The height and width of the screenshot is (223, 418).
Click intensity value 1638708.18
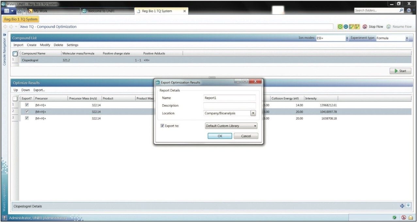(x=329, y=118)
